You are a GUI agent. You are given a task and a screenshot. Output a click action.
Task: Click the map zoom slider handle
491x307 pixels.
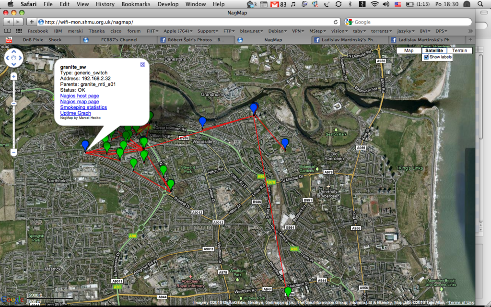tap(14, 104)
